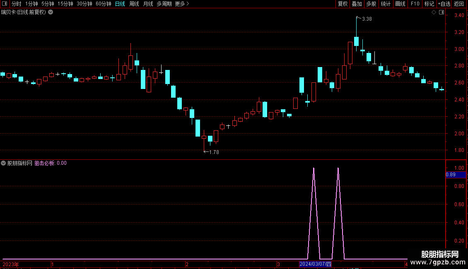Viewport: 468px width, 269px height.
Task: Click the 2024/03/07/四 date marker
Action: point(315,264)
